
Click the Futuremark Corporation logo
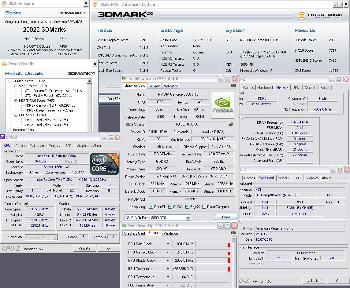coord(320,16)
